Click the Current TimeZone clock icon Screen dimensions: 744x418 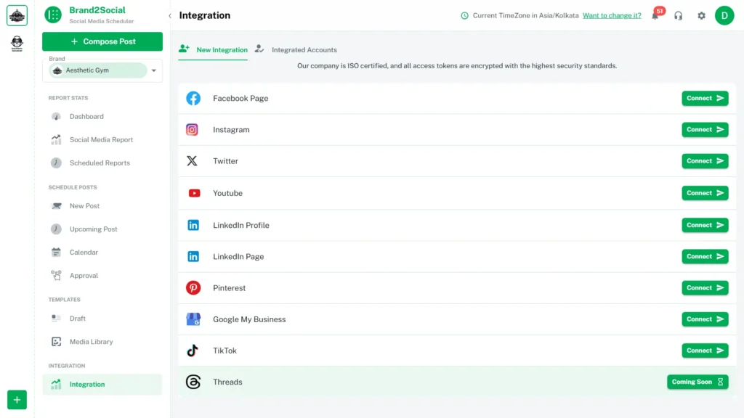(464, 16)
